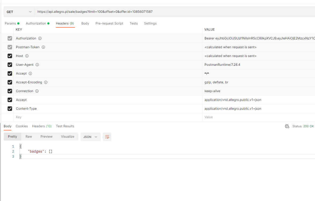Screen dimensions: 315x201
Task: Open the JSON response format dropdown
Action: (90, 137)
